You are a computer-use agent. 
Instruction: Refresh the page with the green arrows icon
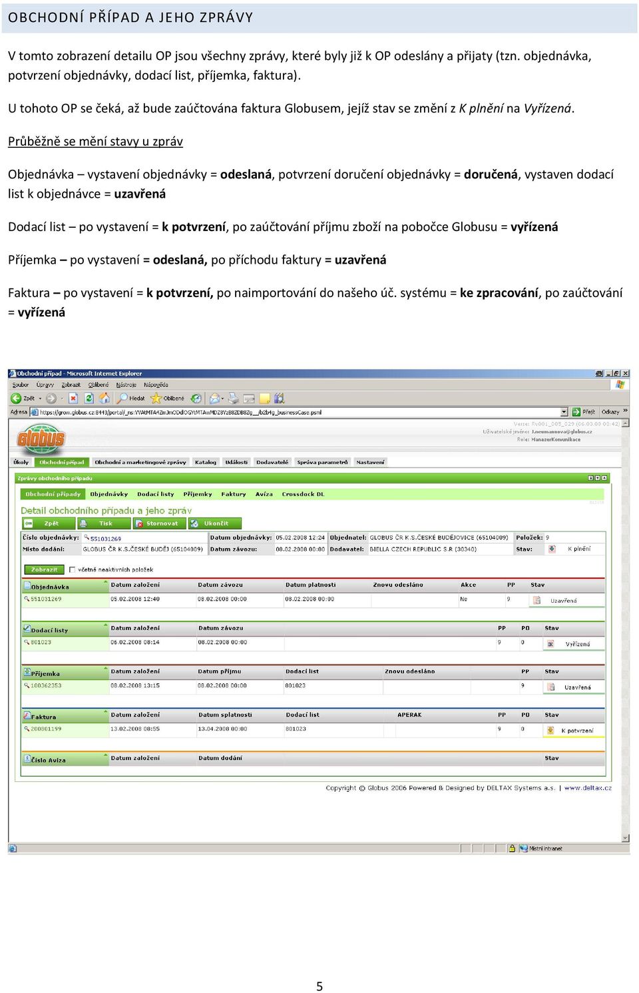click(89, 398)
